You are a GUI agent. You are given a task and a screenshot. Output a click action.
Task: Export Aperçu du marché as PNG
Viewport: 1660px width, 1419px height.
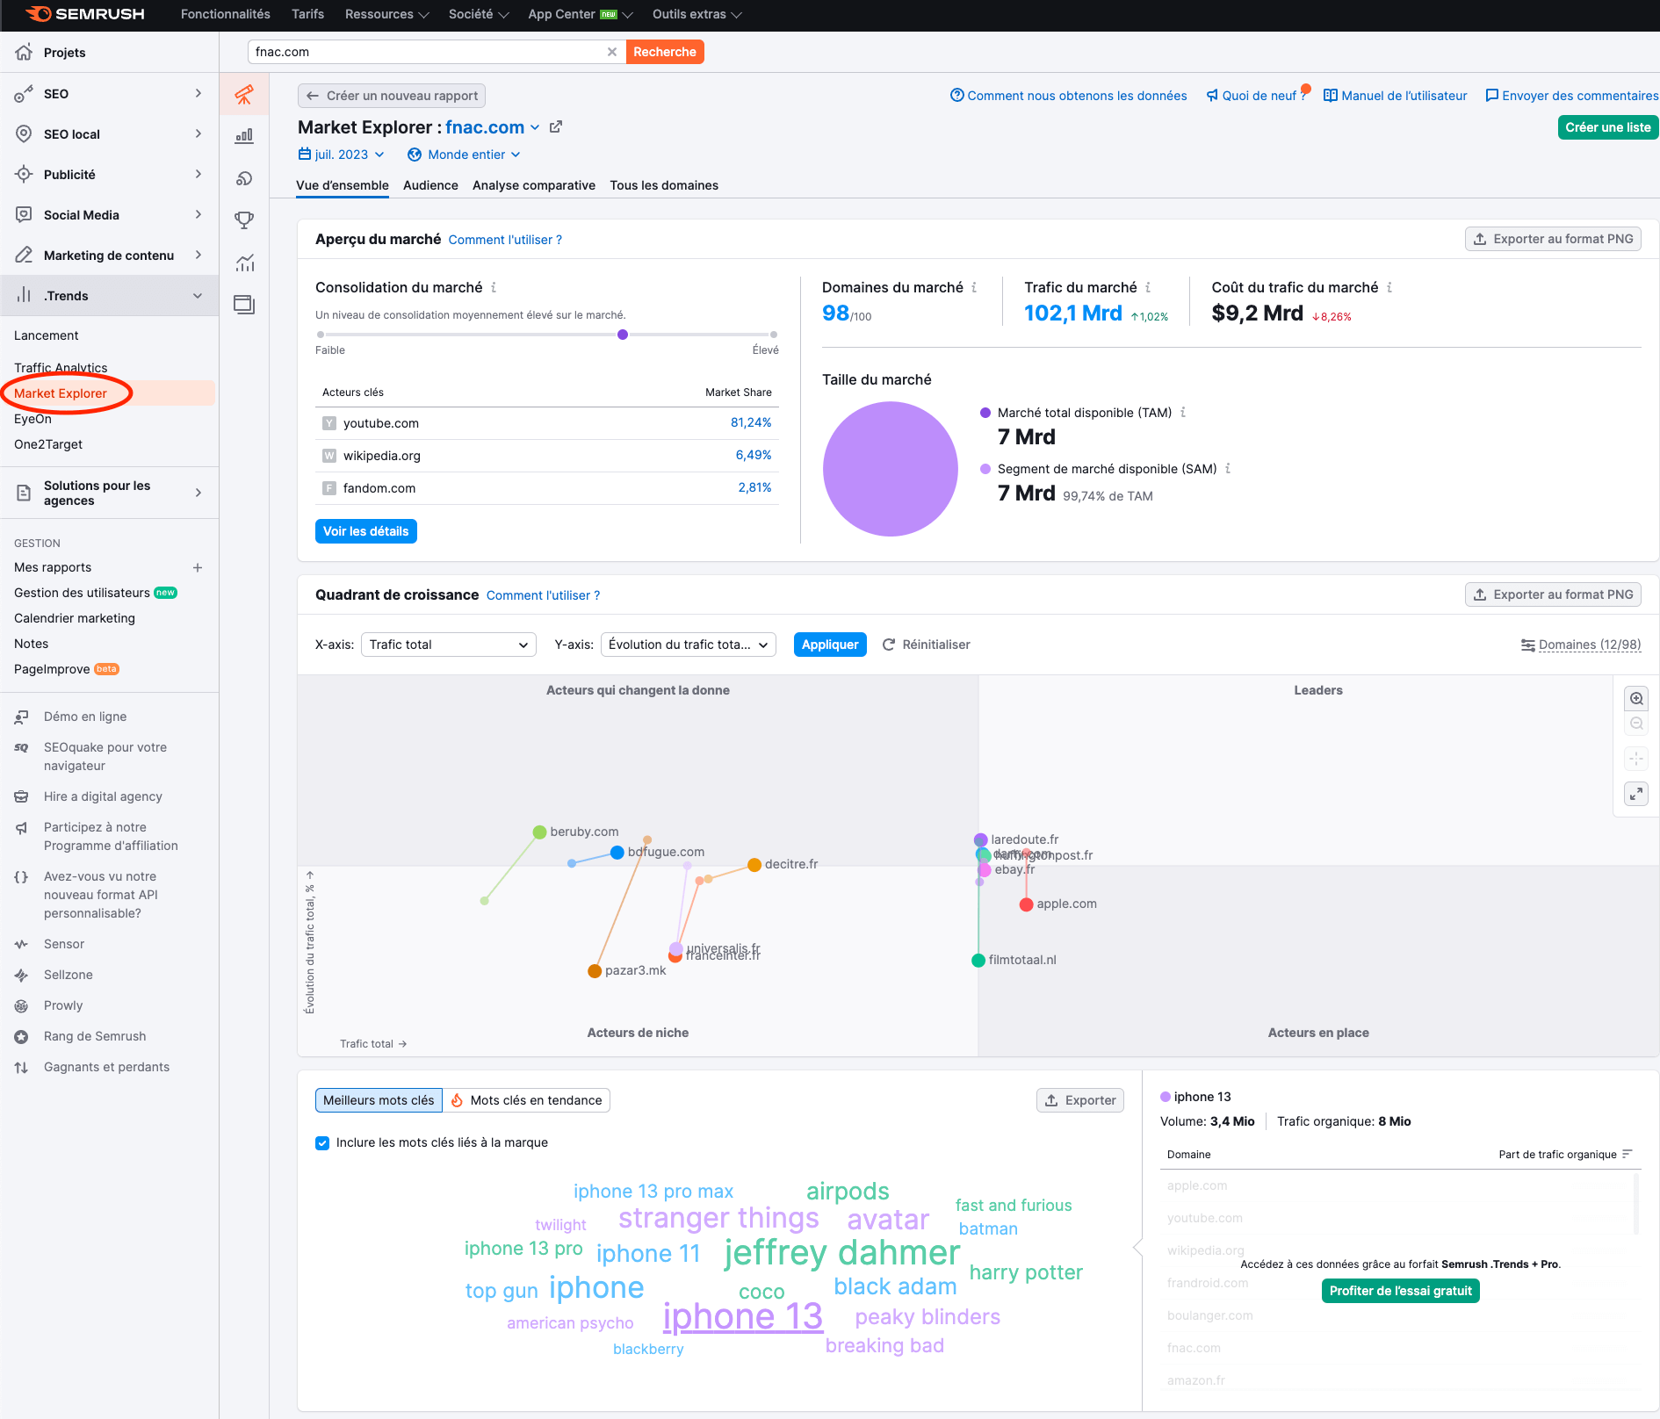1553,239
